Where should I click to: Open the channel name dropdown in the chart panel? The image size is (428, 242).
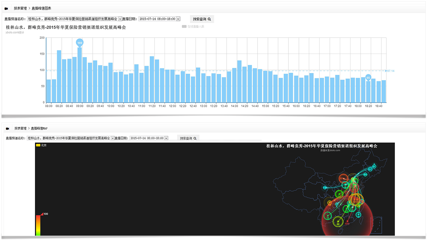74,19
